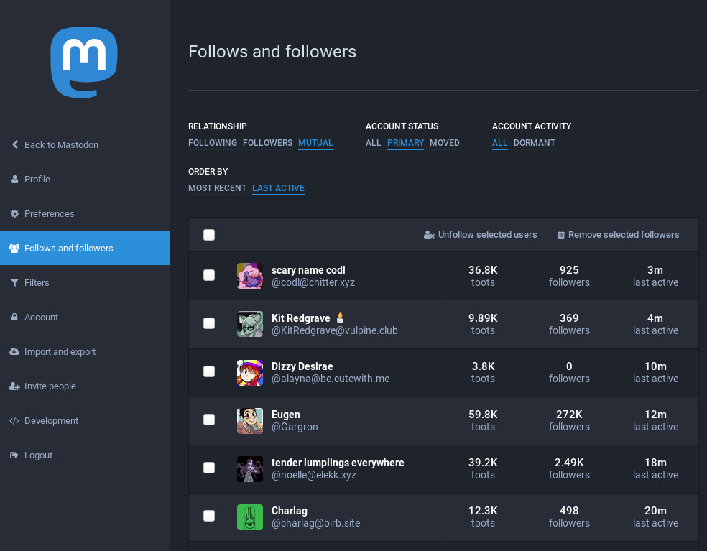The width and height of the screenshot is (707, 551).
Task: Click the Preferences gear icon
Action: pyautogui.click(x=14, y=213)
